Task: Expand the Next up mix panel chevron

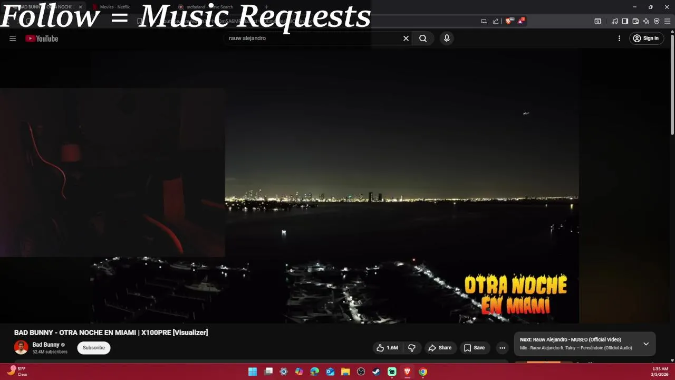Action: tap(646, 344)
